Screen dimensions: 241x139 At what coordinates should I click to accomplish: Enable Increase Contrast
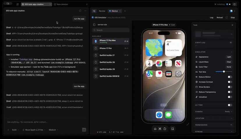tap(230, 82)
